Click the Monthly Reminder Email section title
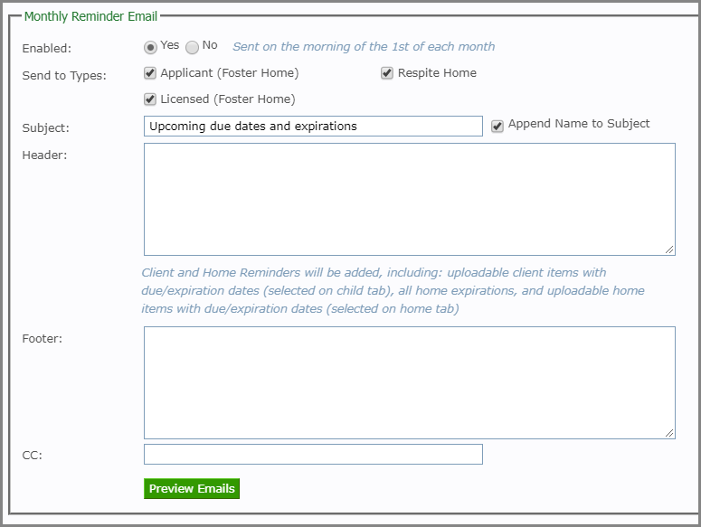The image size is (701, 527). click(x=90, y=16)
